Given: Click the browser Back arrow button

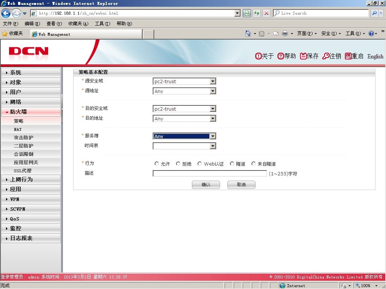Looking at the screenshot, I should [x=6, y=13].
